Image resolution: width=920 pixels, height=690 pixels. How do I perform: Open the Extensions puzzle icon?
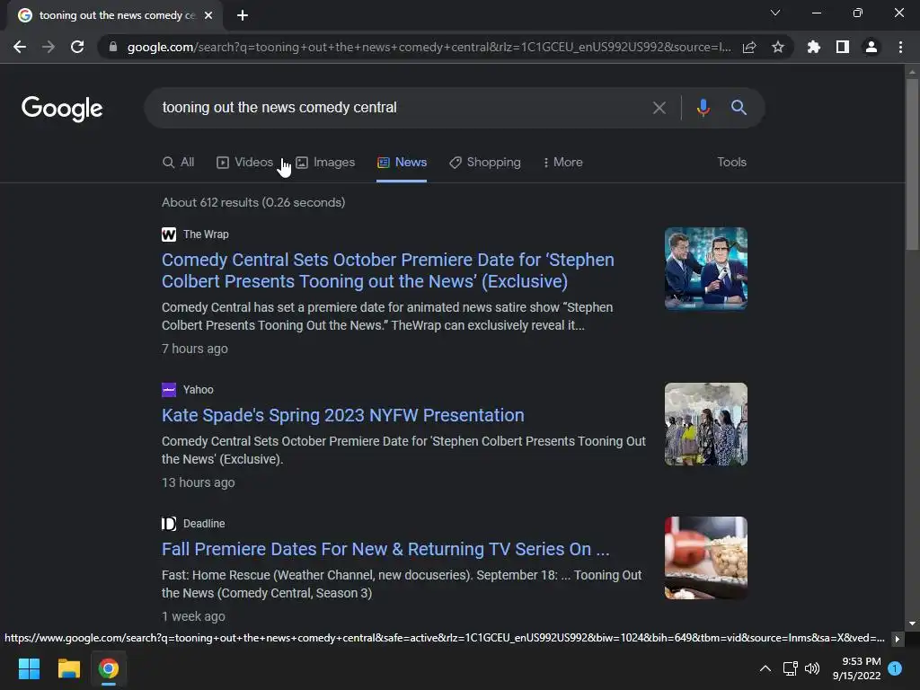click(813, 47)
